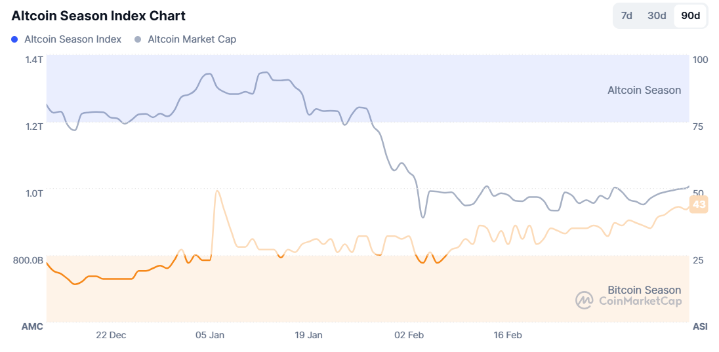Select the 22 Dec date label

(111, 335)
